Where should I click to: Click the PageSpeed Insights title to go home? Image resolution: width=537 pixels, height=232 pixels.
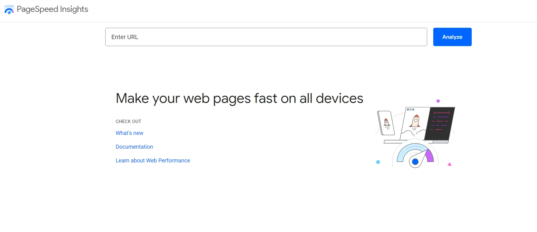click(52, 9)
